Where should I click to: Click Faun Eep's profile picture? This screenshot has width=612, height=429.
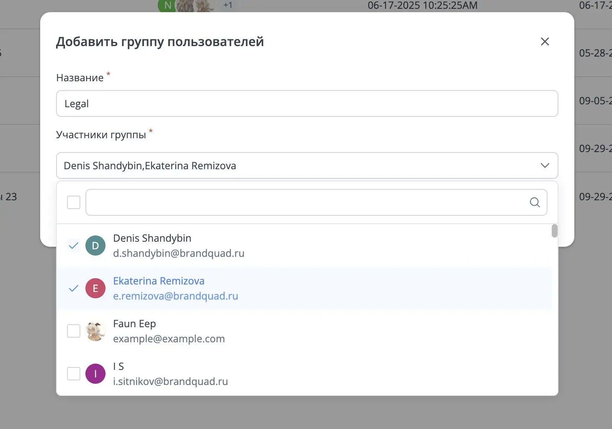95,331
